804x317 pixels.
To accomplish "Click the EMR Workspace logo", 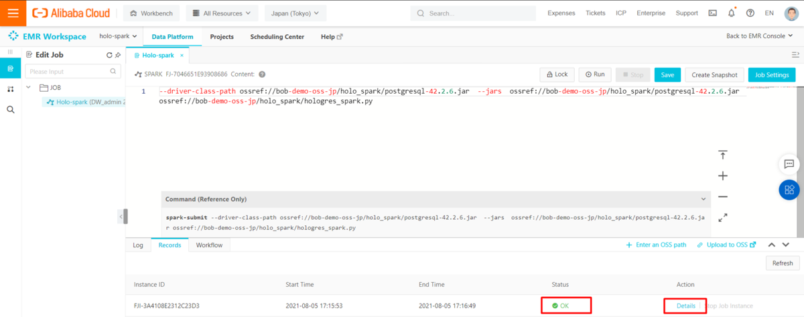I will point(47,37).
